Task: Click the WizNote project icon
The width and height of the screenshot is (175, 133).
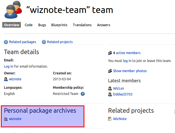Action: 110,119
